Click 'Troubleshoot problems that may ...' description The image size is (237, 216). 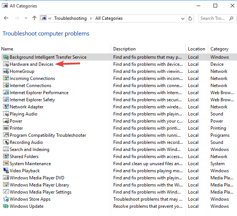(x=148, y=199)
